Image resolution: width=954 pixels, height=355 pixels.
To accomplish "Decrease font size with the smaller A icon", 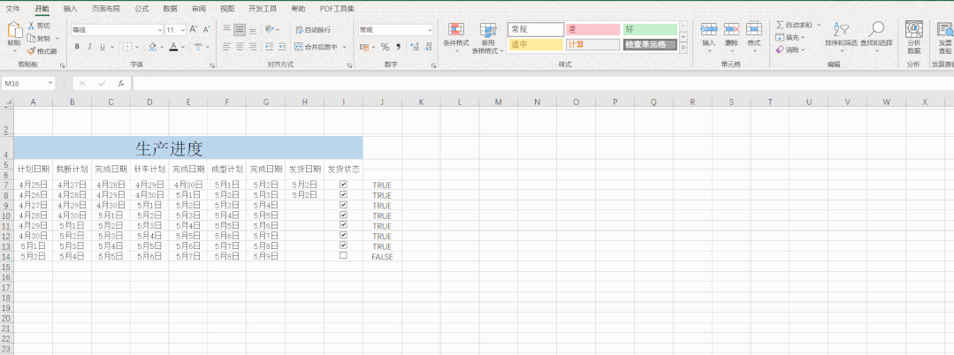I will point(206,29).
